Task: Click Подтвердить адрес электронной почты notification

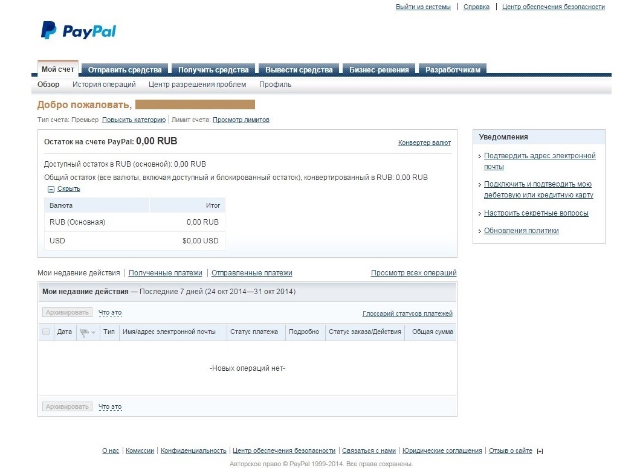Action: pos(540,161)
